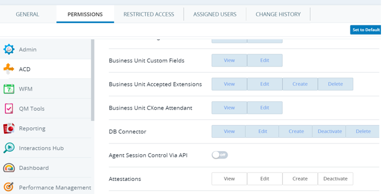Toggle View permission for DB Connector
This screenshot has width=383, height=194.
[x=228, y=131]
